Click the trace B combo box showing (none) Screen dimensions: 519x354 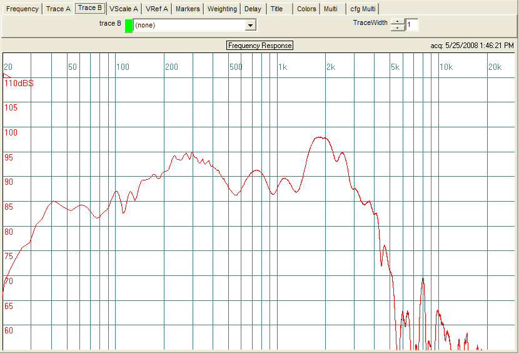coord(194,26)
